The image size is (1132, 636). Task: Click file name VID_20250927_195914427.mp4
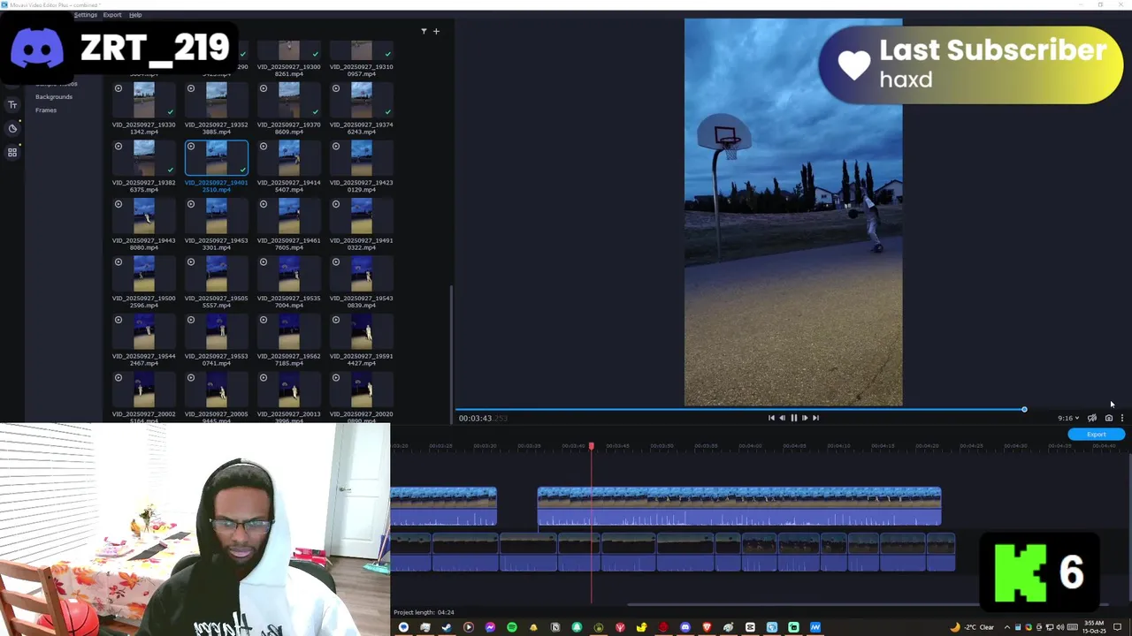[362, 360]
